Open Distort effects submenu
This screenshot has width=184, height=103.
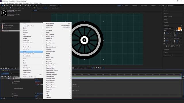point(57,45)
